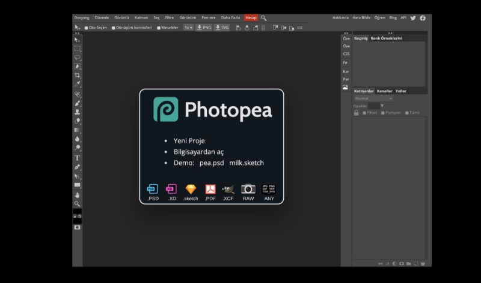Open the 1x scale dropdown
481x283 pixels.
click(188, 28)
